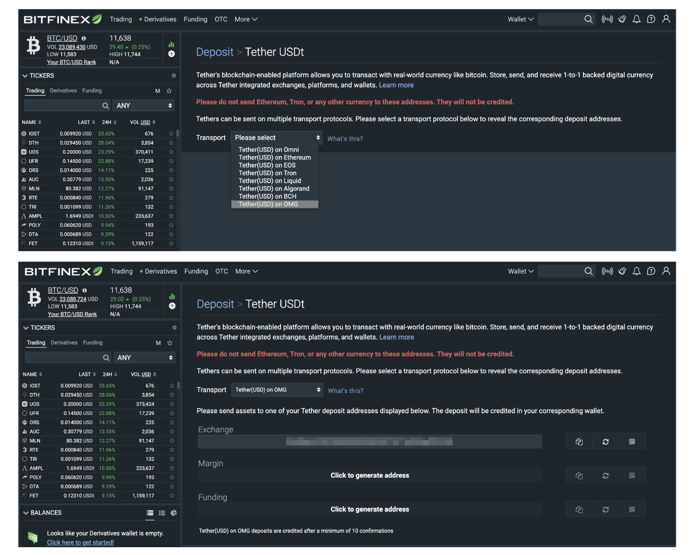The image size is (697, 555).
Task: Open user account icon in top screenshot
Action: click(666, 19)
